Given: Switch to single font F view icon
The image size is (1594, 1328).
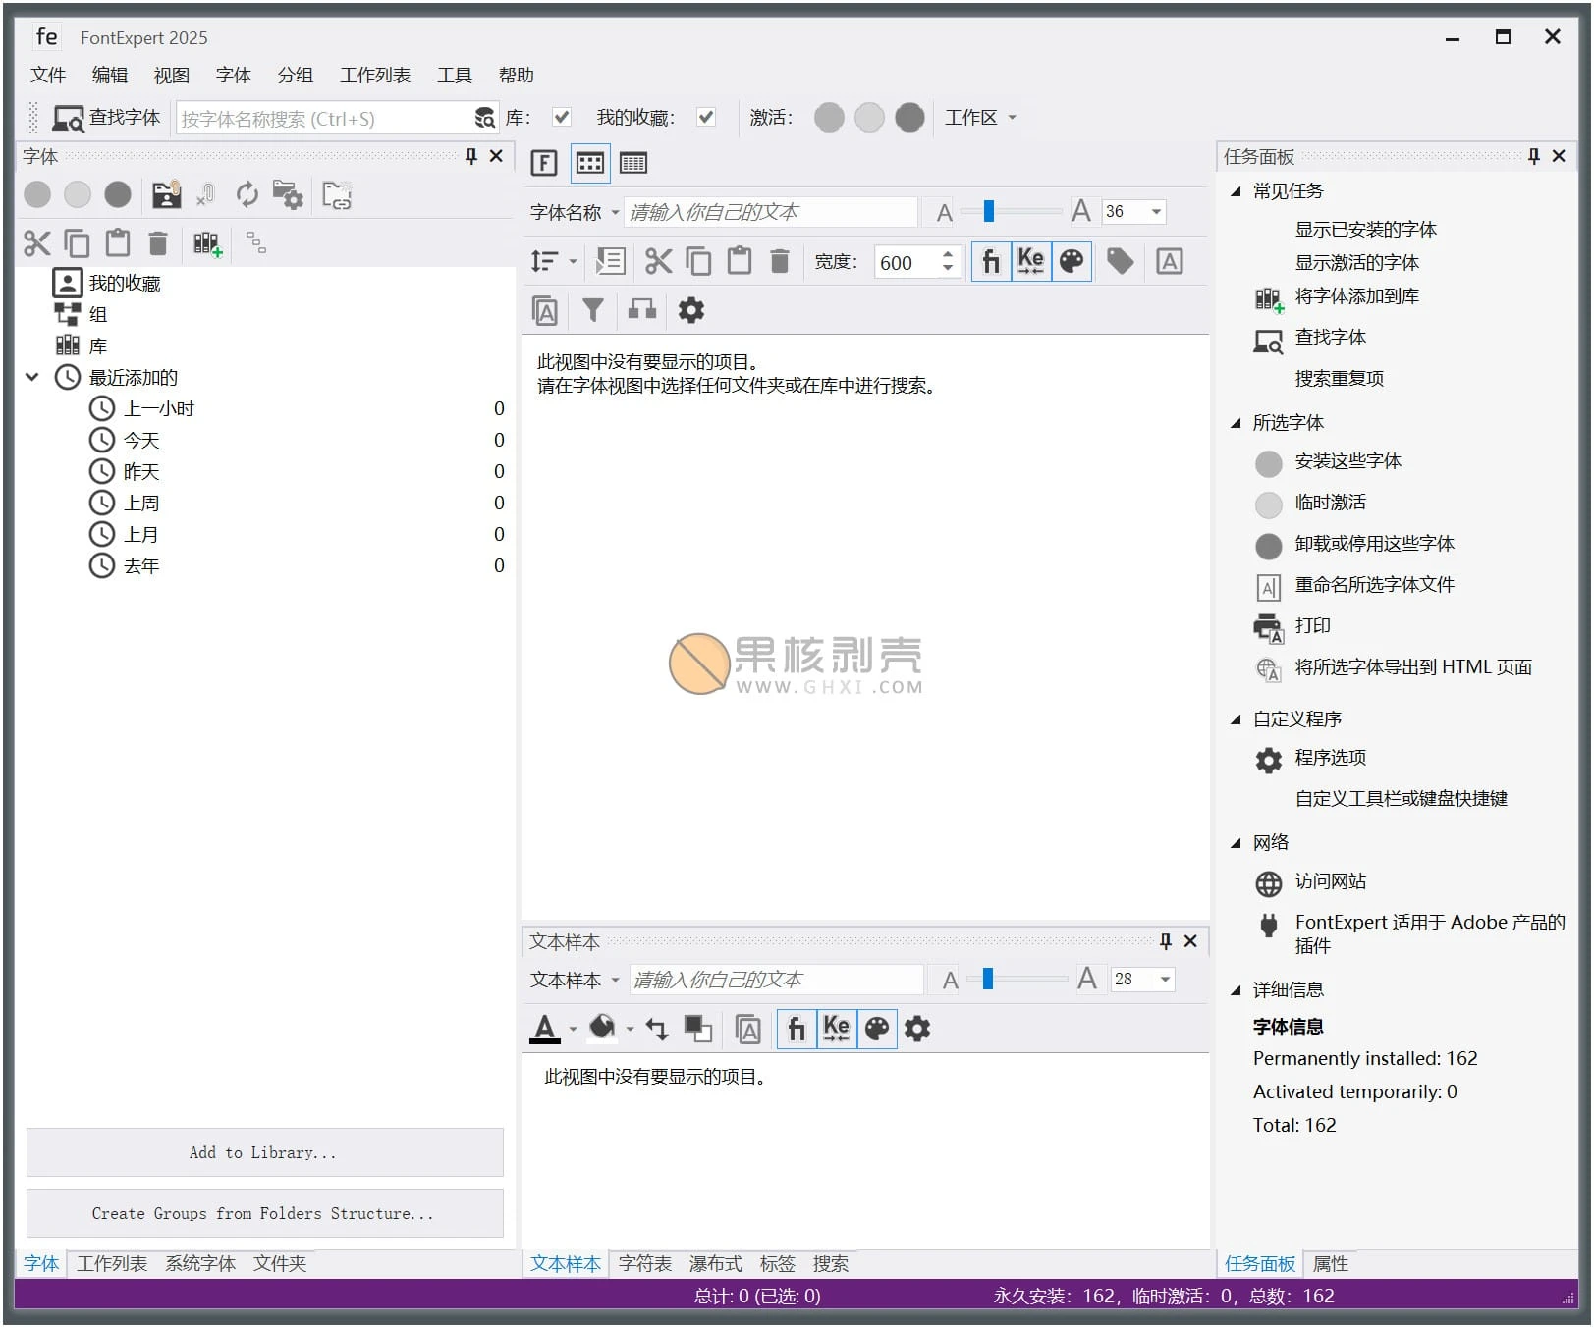Looking at the screenshot, I should click(x=544, y=163).
